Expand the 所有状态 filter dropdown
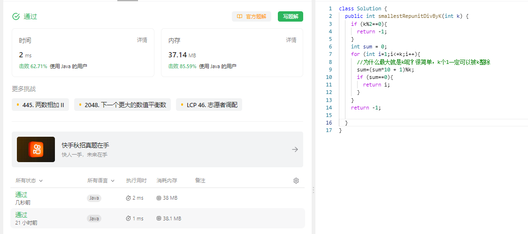This screenshot has width=528, height=234. (x=29, y=181)
